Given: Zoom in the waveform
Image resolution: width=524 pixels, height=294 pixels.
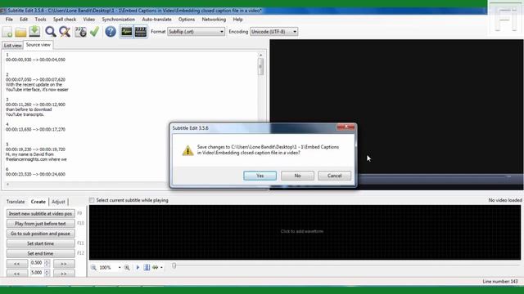Looking at the screenshot, I should point(127,267).
